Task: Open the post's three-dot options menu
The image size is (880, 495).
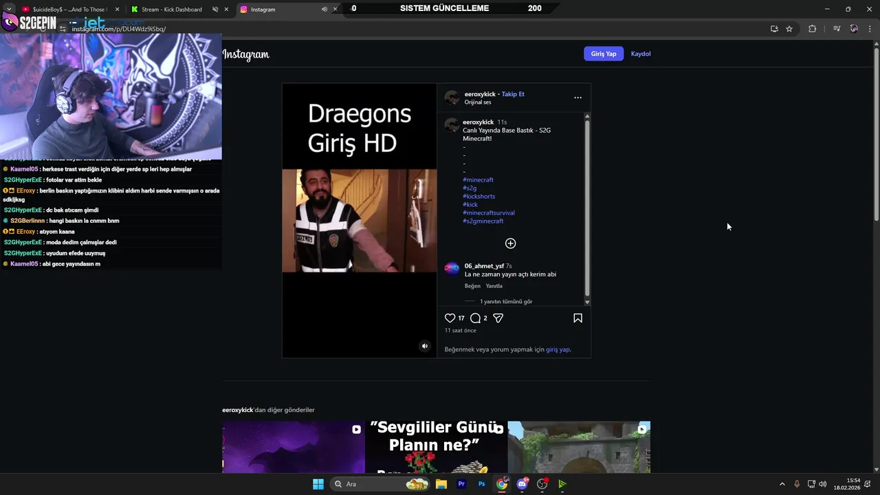Action: [x=577, y=98]
